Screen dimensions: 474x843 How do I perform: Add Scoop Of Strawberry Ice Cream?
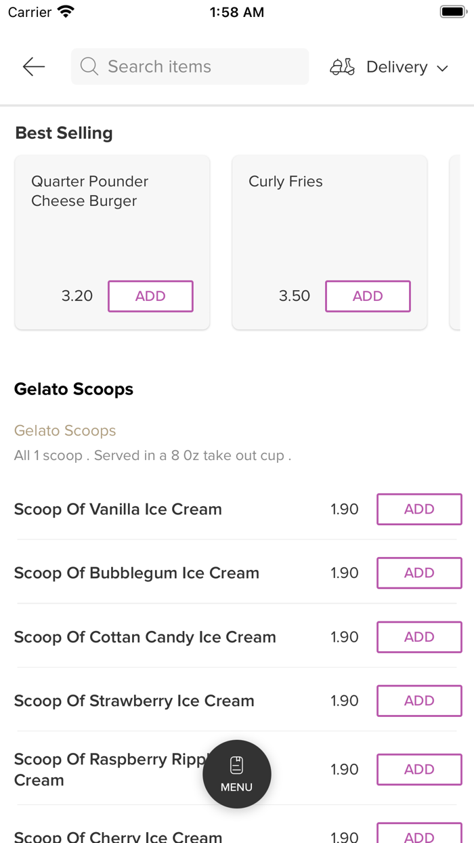pos(419,701)
